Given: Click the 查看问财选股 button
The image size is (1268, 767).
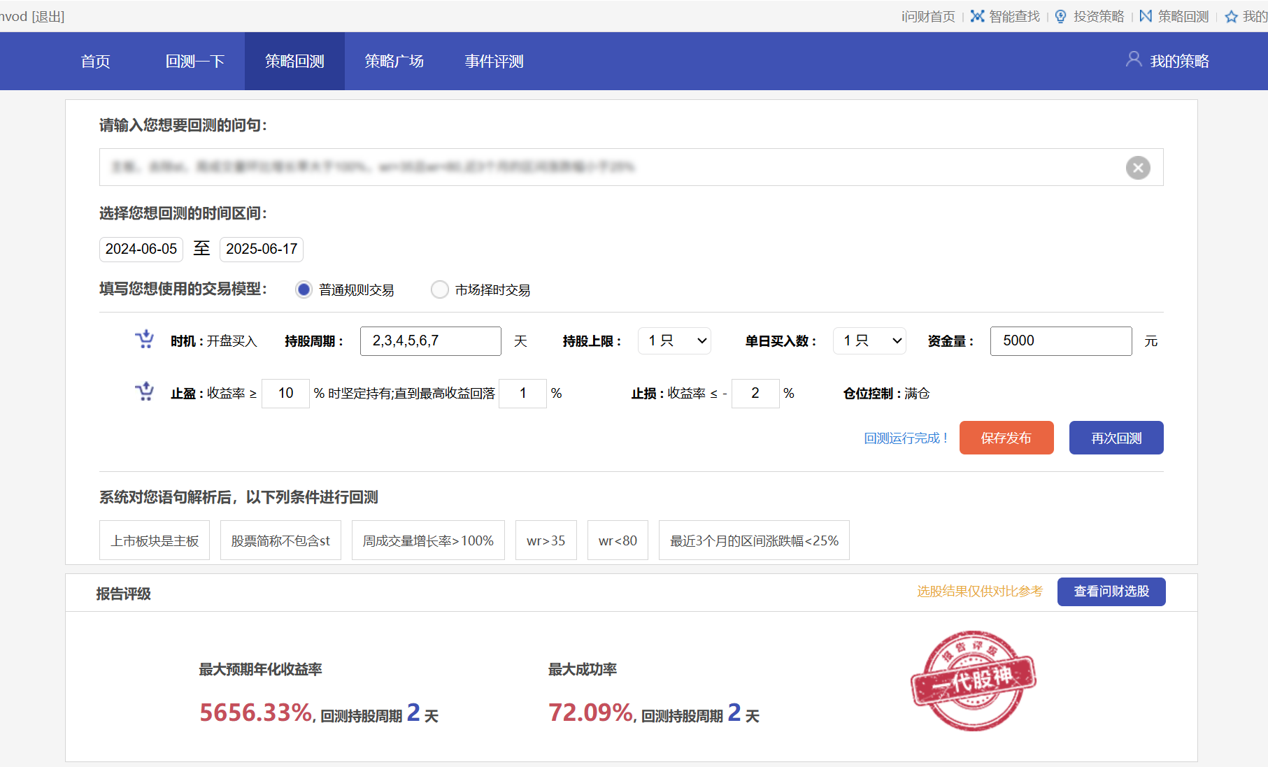Looking at the screenshot, I should tap(1111, 592).
